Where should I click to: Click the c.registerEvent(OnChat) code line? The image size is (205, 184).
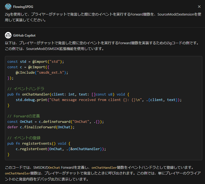61,149
